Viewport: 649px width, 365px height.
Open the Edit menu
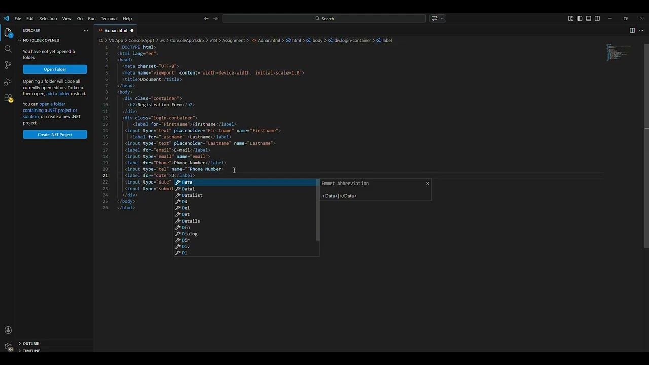30,18
